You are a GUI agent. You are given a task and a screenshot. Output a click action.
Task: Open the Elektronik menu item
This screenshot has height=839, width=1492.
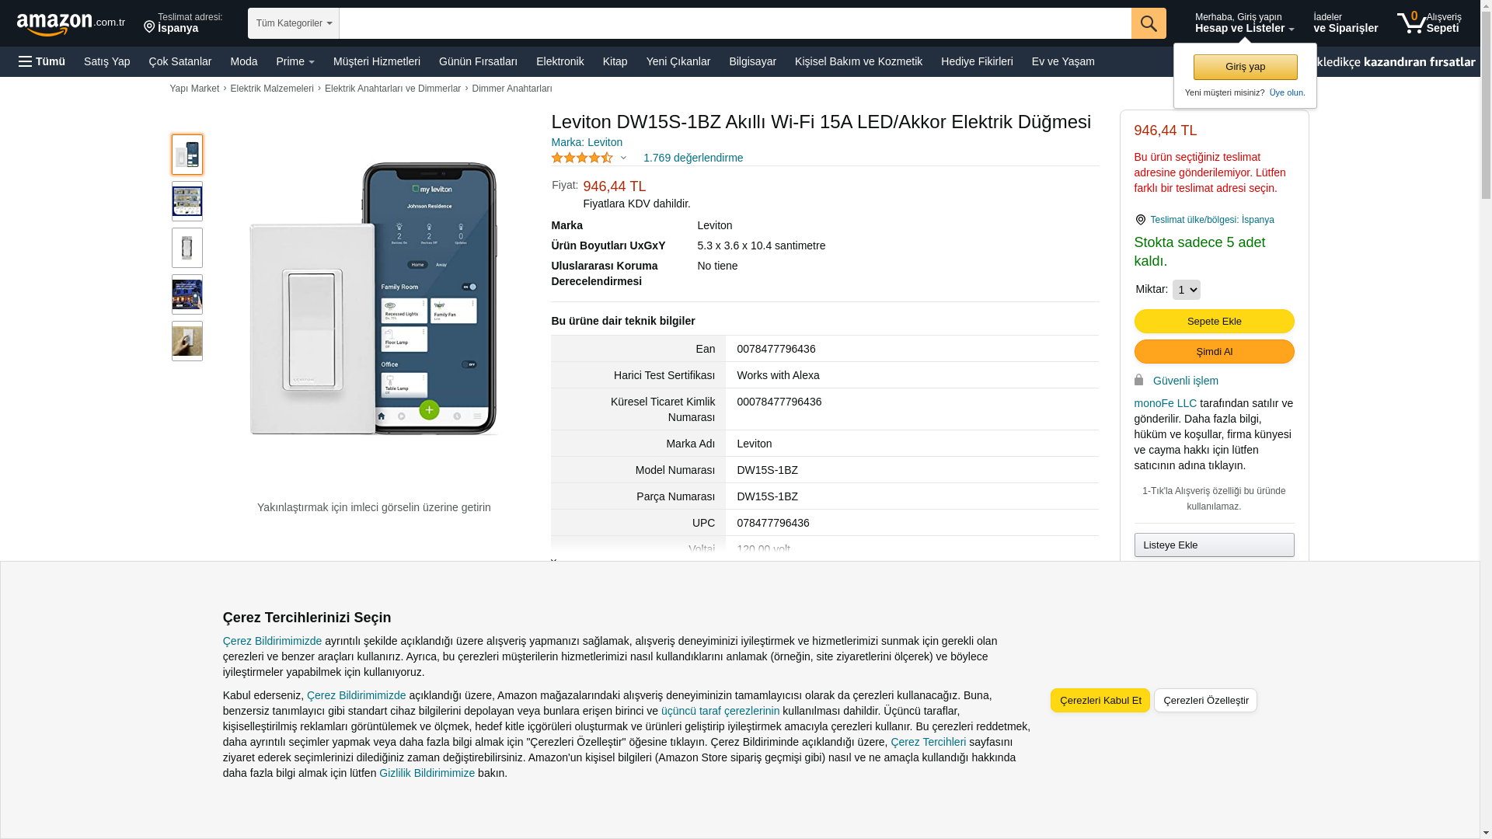(559, 61)
